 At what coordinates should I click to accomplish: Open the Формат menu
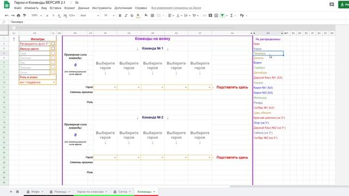[69, 8]
